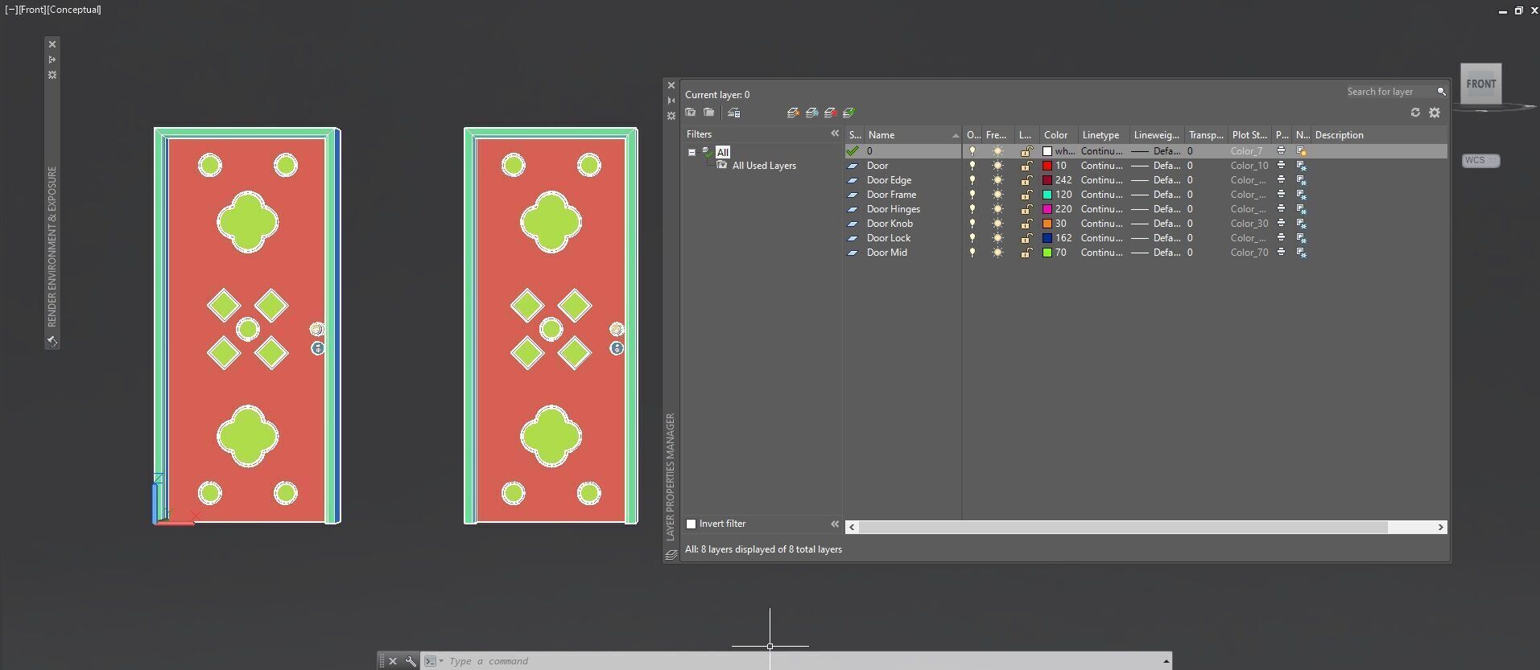Expand command line history arrow
This screenshot has width=1540, height=670.
tap(1166, 661)
